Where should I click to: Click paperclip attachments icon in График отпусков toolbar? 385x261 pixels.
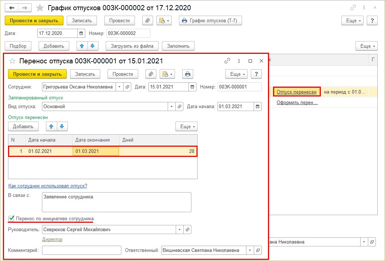[x=148, y=21]
